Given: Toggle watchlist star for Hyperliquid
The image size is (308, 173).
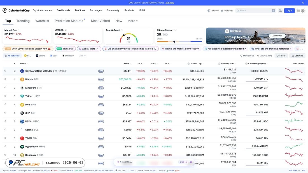Looking at the screenshot, I should [5, 146].
